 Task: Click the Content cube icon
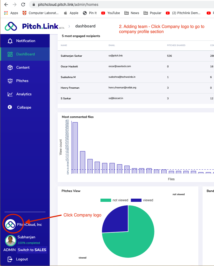[x=10, y=68]
